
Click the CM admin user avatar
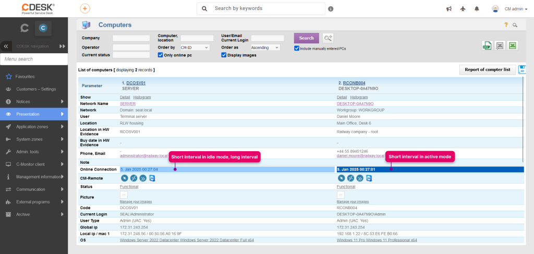[495, 9]
